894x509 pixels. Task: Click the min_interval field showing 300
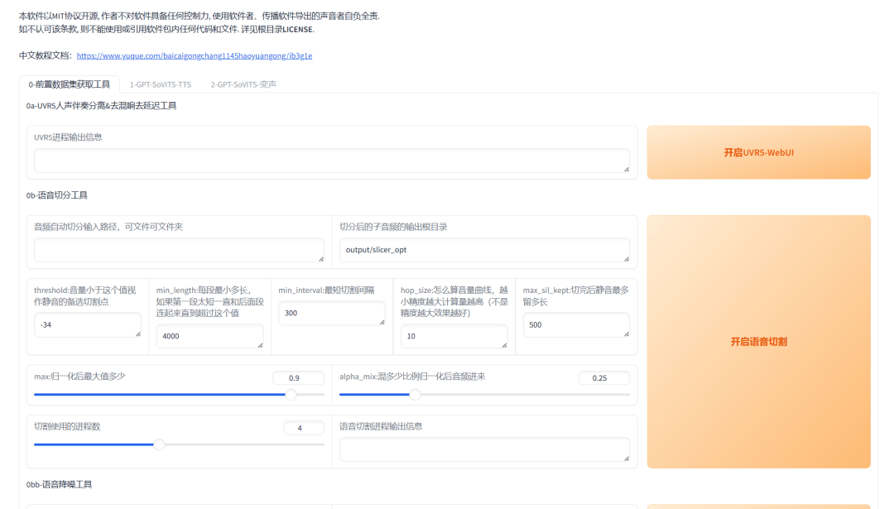331,314
